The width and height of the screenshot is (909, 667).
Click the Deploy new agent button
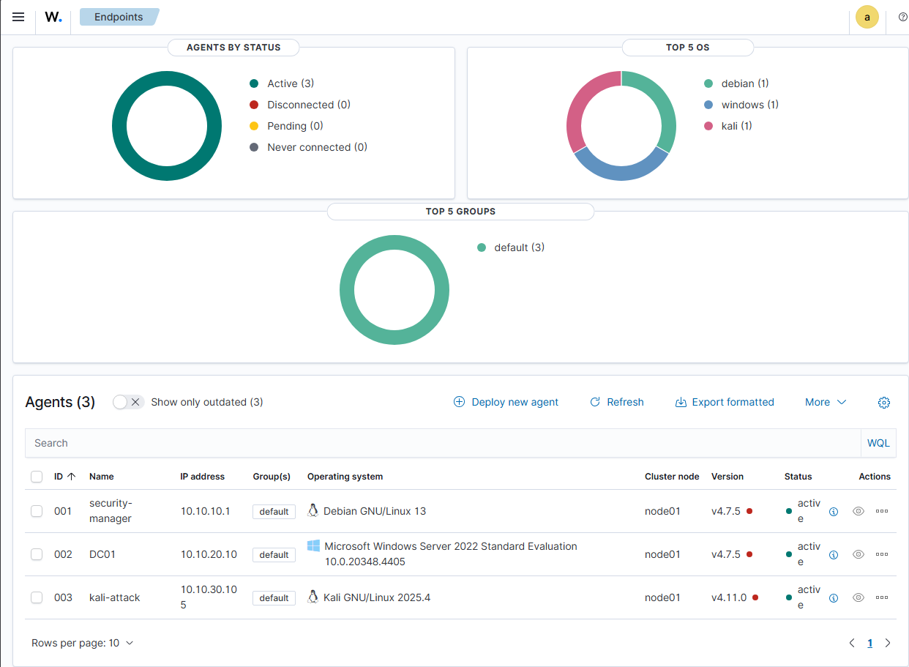[x=506, y=402]
